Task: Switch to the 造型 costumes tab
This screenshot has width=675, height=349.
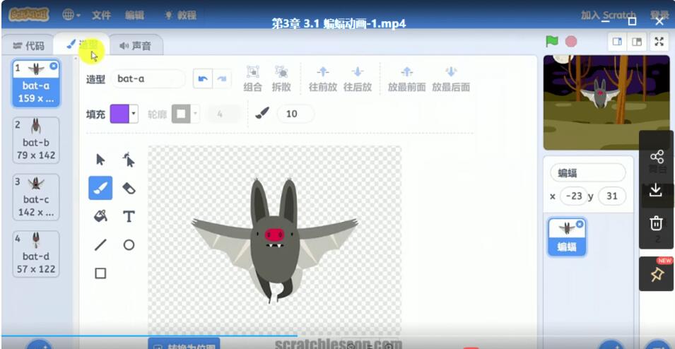Action: tap(82, 45)
